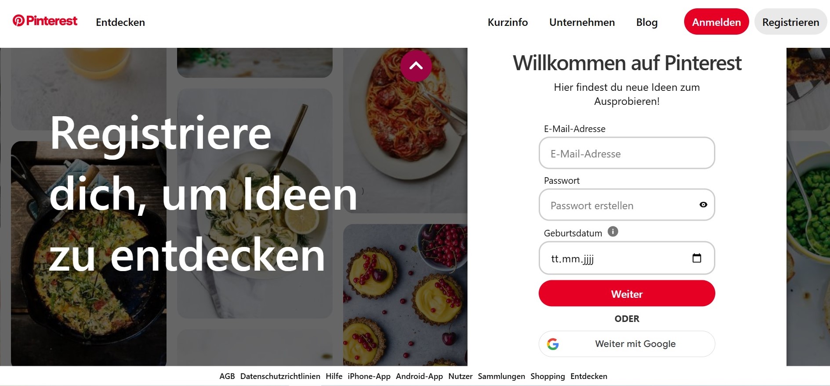830x386 pixels.
Task: Click the red Weiter button
Action: [627, 293]
